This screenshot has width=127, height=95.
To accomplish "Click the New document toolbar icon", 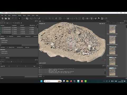I will (x=3, y=18).
